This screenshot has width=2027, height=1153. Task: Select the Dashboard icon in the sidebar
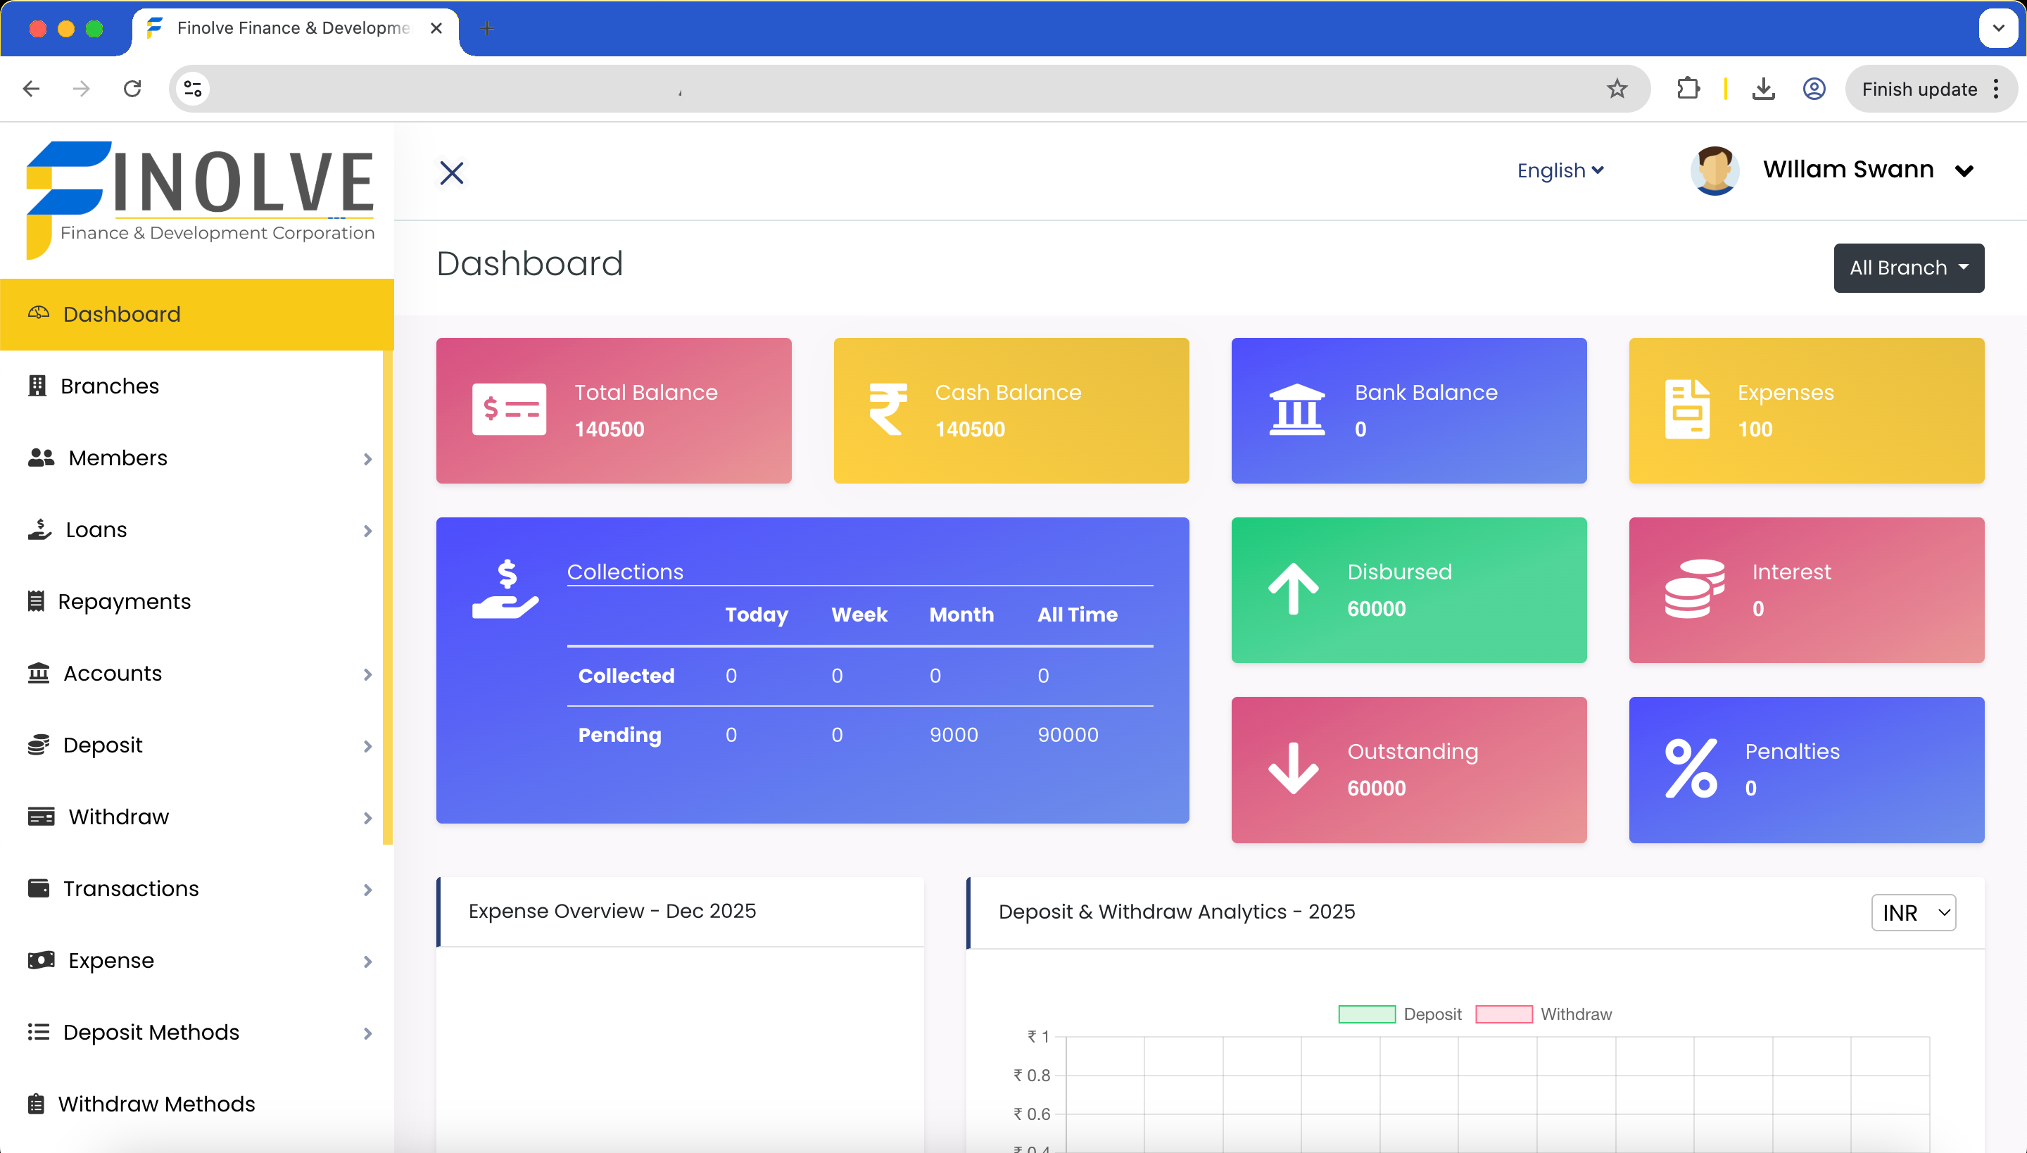point(38,314)
